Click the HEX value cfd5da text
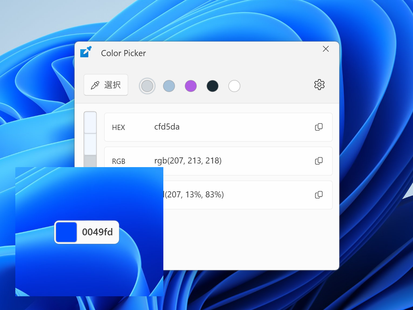 click(x=167, y=127)
